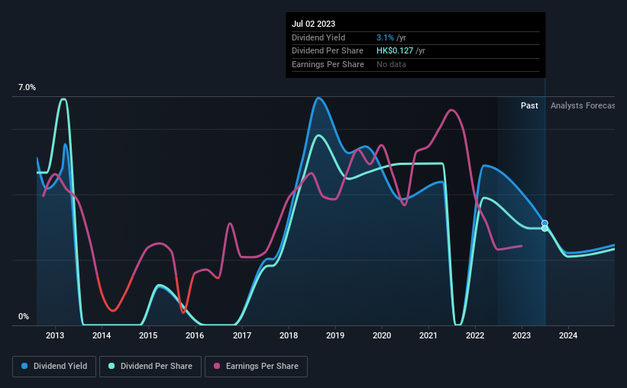Viewport: 627px width, 388px height.
Task: Click the pink Earnings Per Share legend dot
Action: pos(217,366)
